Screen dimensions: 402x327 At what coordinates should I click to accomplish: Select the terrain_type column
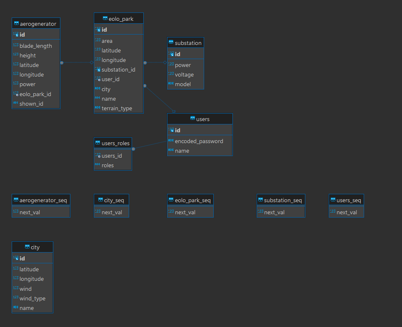pos(119,108)
